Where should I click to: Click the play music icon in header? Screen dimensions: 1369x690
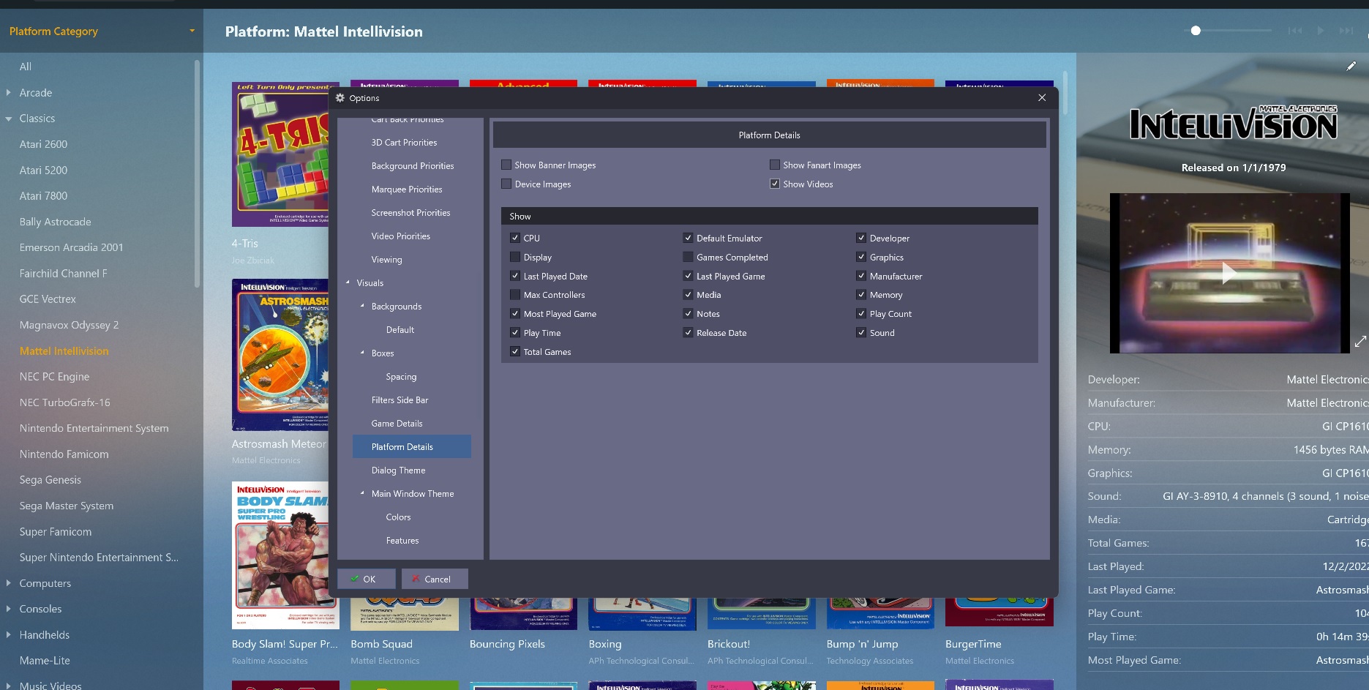point(1321,31)
